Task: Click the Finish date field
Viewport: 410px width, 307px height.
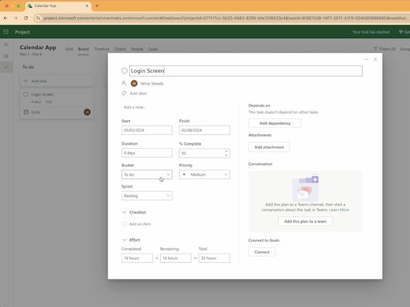Action: tap(204, 130)
